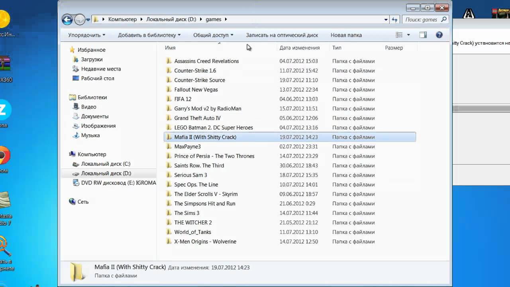Select Недавние места in navigation pane
This screenshot has height=287, width=510.
coord(101,69)
